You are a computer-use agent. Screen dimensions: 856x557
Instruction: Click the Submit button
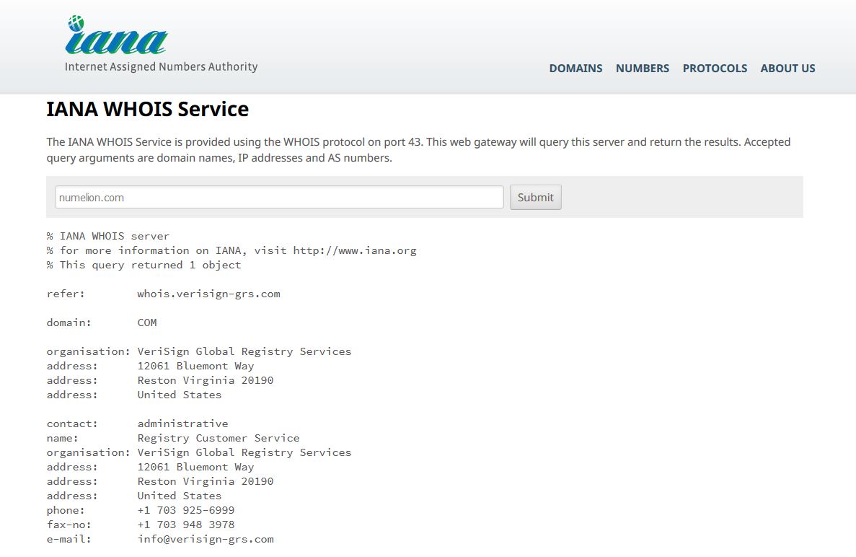click(536, 197)
